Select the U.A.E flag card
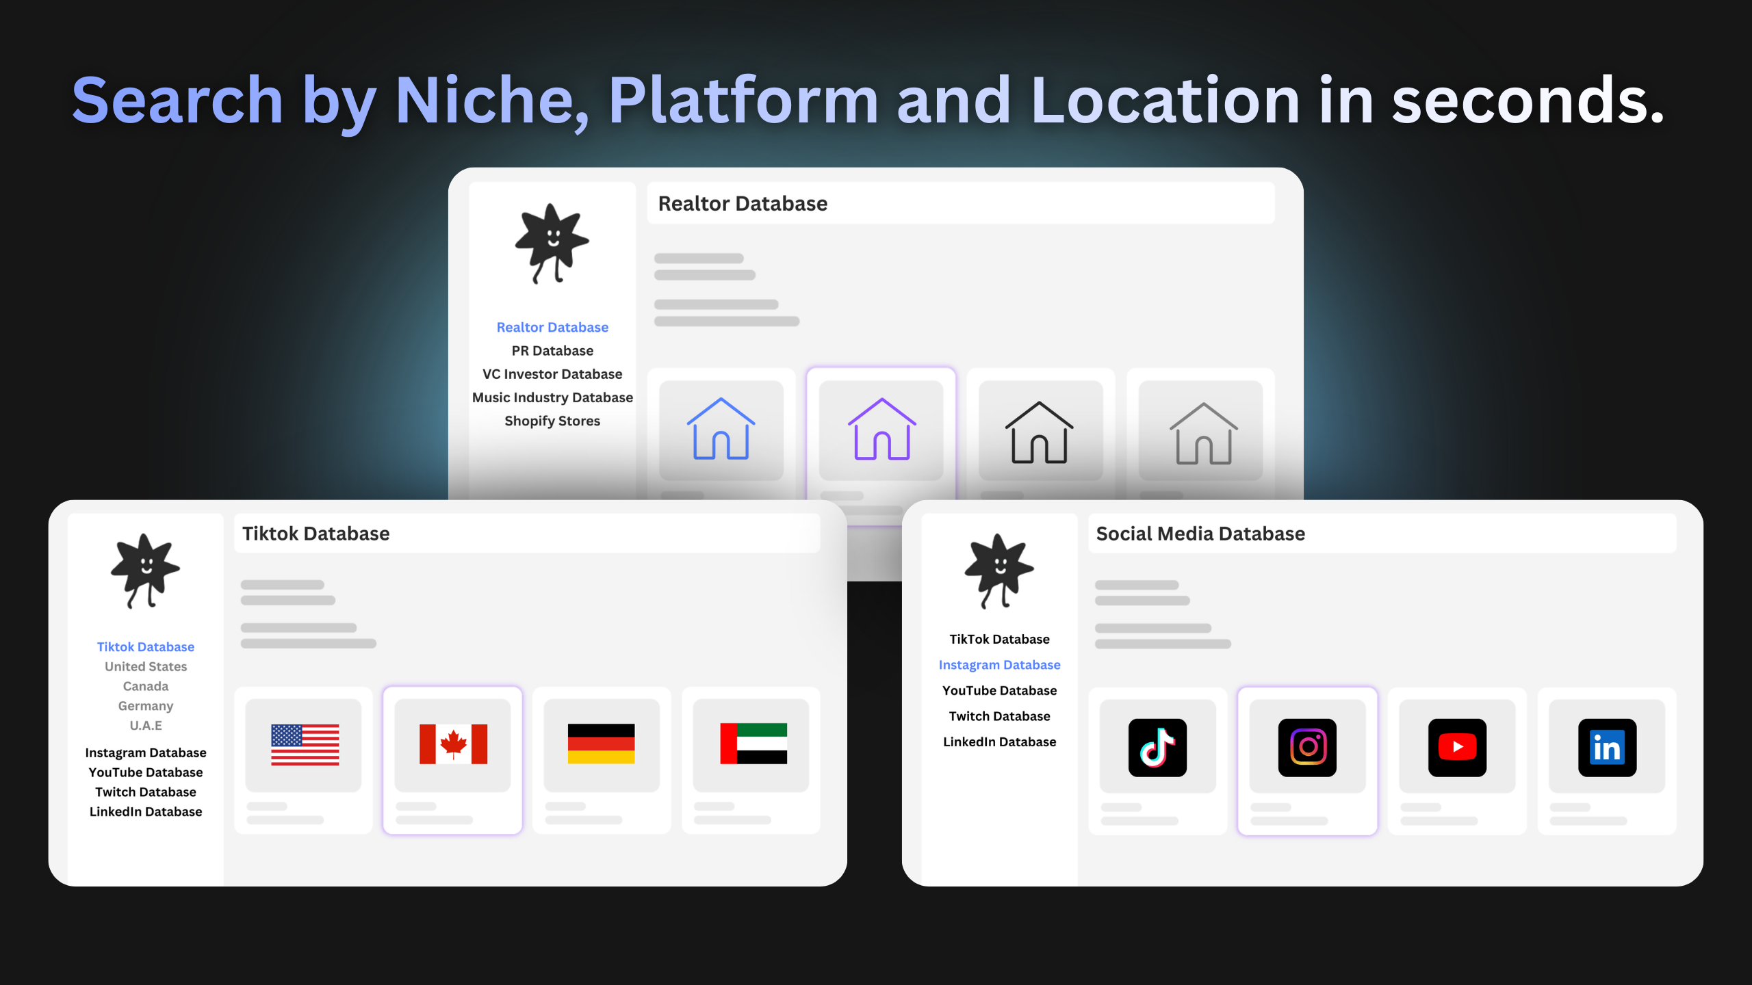 click(753, 744)
